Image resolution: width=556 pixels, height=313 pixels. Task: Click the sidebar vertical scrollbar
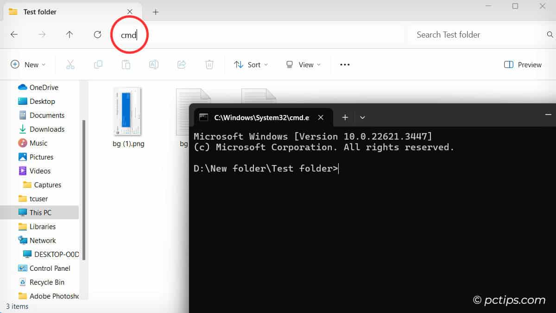tap(84, 190)
